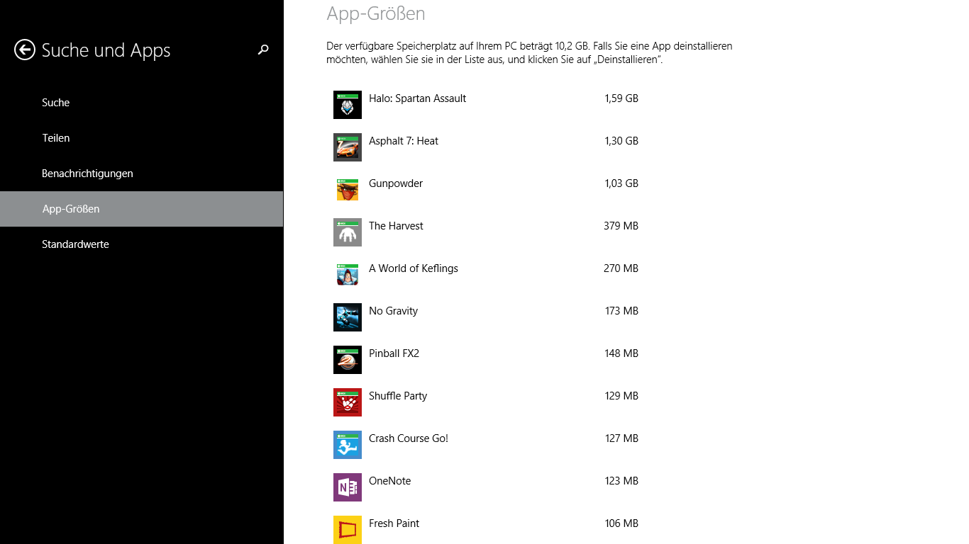Viewport: 969px width, 544px height.
Task: Go back using the arrow icon
Action: click(x=25, y=50)
